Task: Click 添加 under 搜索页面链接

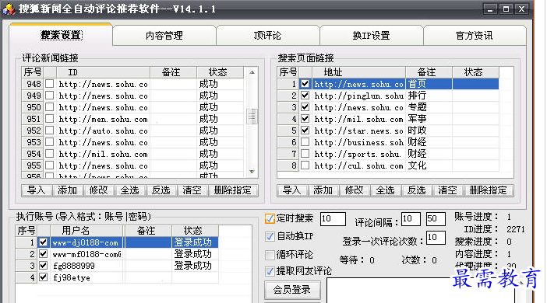Action: 323,190
